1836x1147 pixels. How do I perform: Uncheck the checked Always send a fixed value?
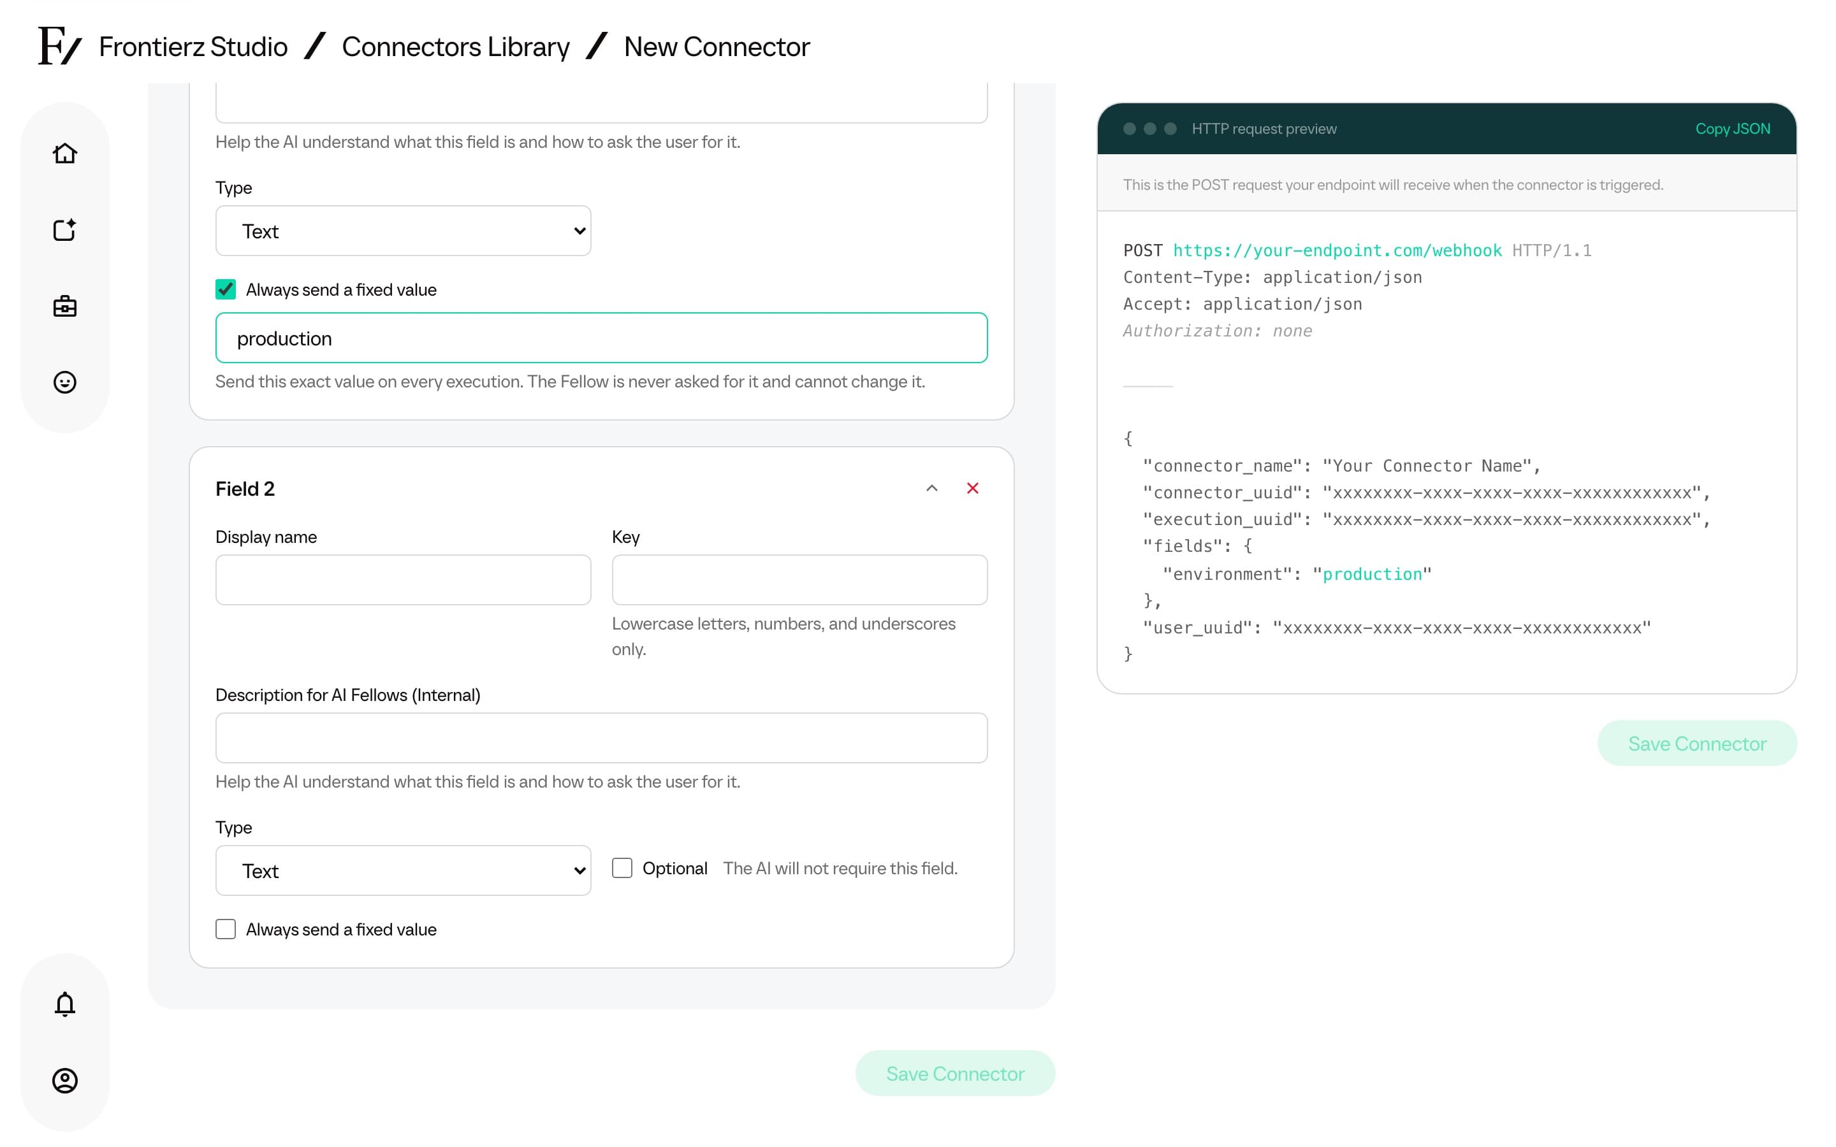(x=225, y=290)
